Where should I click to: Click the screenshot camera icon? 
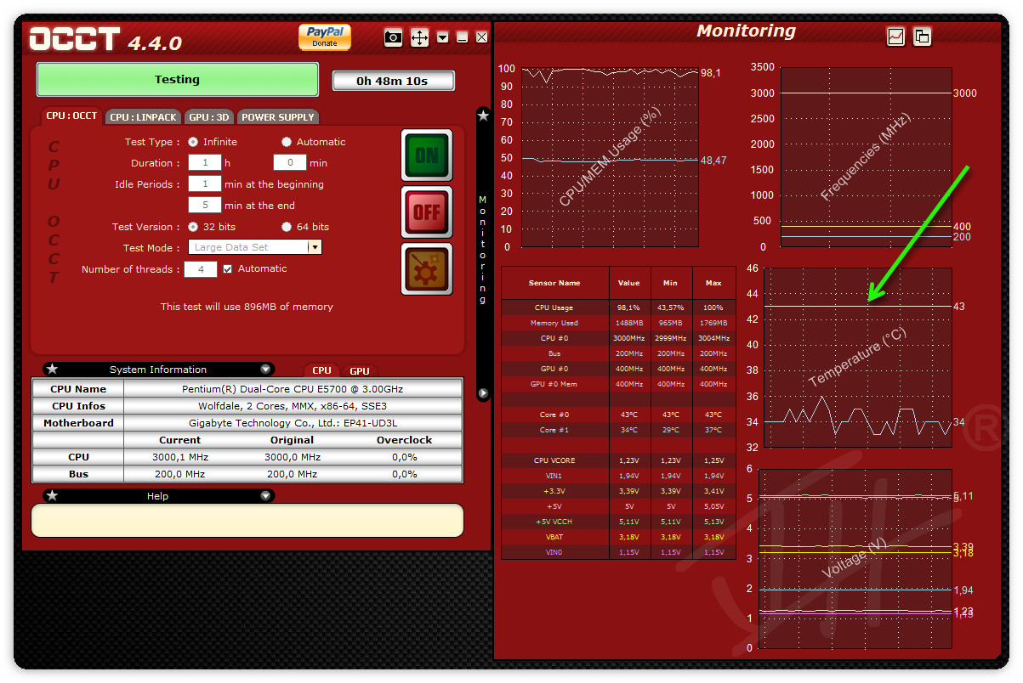393,37
